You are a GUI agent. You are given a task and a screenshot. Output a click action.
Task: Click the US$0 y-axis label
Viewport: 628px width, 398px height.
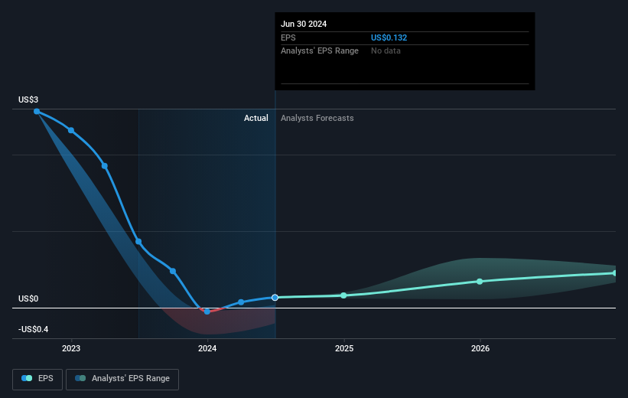pyautogui.click(x=28, y=298)
